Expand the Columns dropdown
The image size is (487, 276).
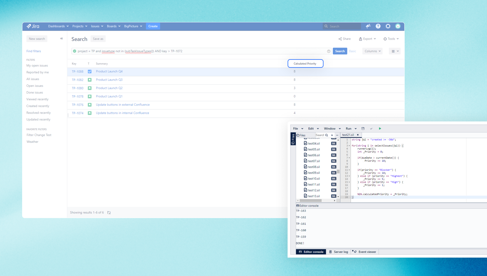click(x=372, y=51)
